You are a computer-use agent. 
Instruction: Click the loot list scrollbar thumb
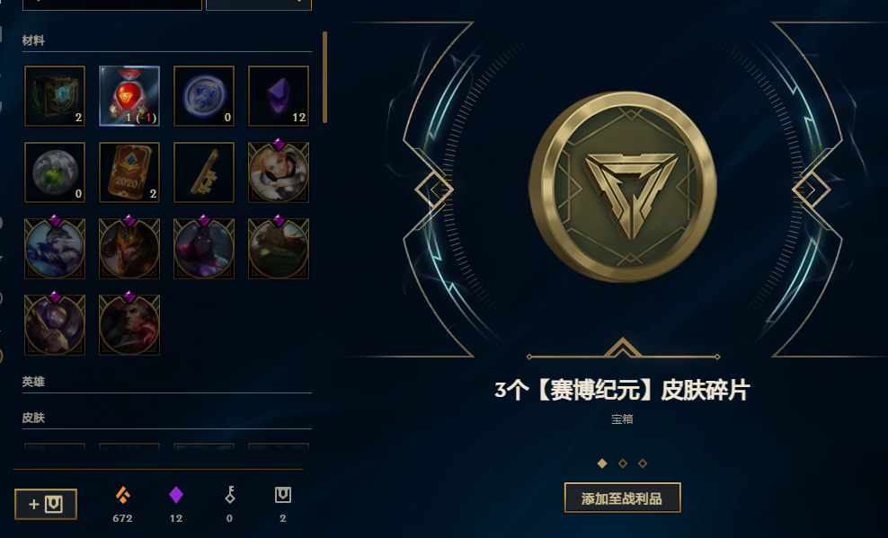point(325,77)
